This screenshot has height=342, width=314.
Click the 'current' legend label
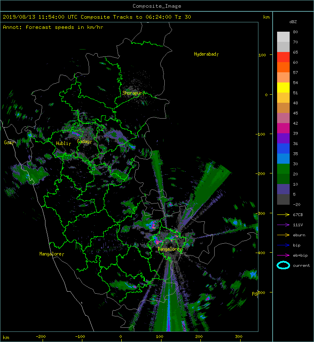coord(301,266)
